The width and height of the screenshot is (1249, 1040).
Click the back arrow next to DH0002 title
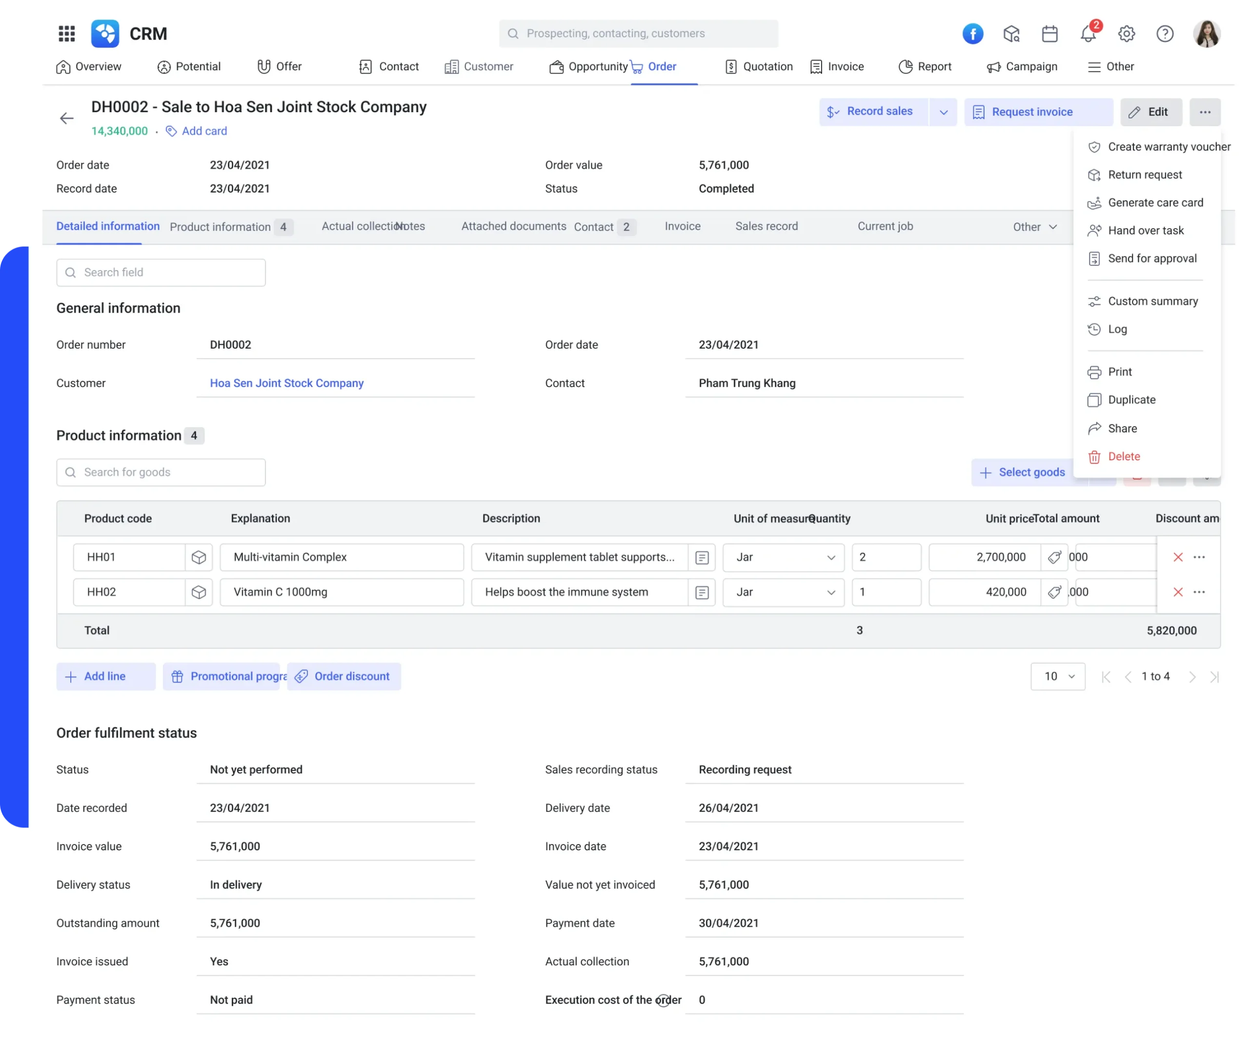[67, 118]
